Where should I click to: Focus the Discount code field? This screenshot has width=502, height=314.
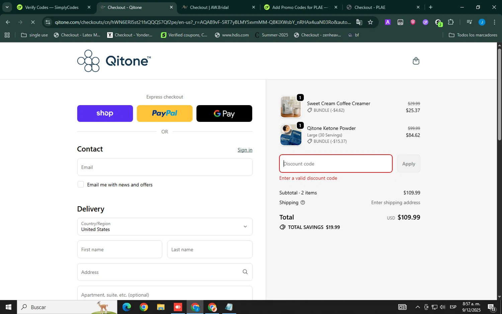(x=336, y=164)
